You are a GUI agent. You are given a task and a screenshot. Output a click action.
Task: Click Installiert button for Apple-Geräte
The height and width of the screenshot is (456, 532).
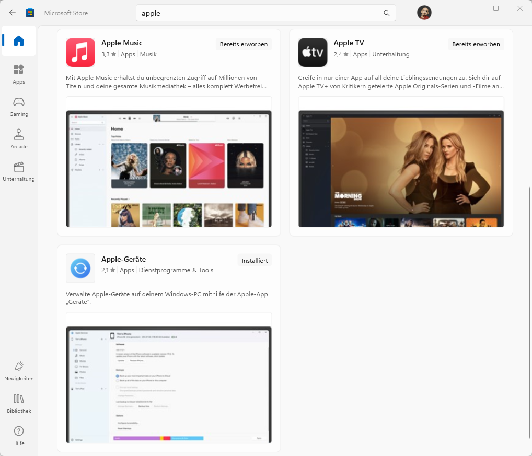tap(255, 261)
